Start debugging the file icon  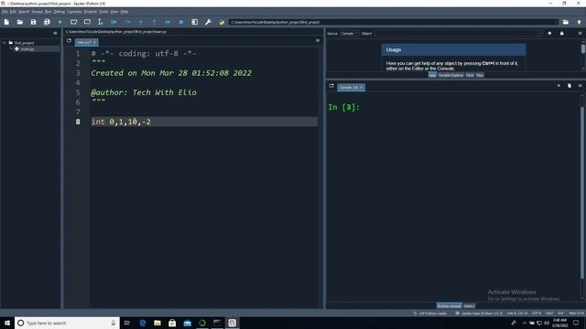114,22
